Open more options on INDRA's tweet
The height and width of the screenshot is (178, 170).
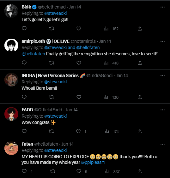pos(162,75)
